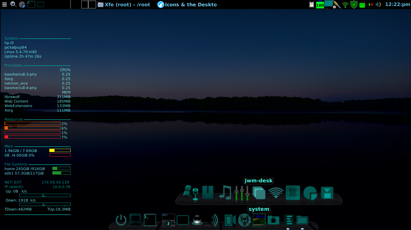The image size is (411, 230).
Task: Click the TDown:482MiB total text
Action: [x=18, y=209]
